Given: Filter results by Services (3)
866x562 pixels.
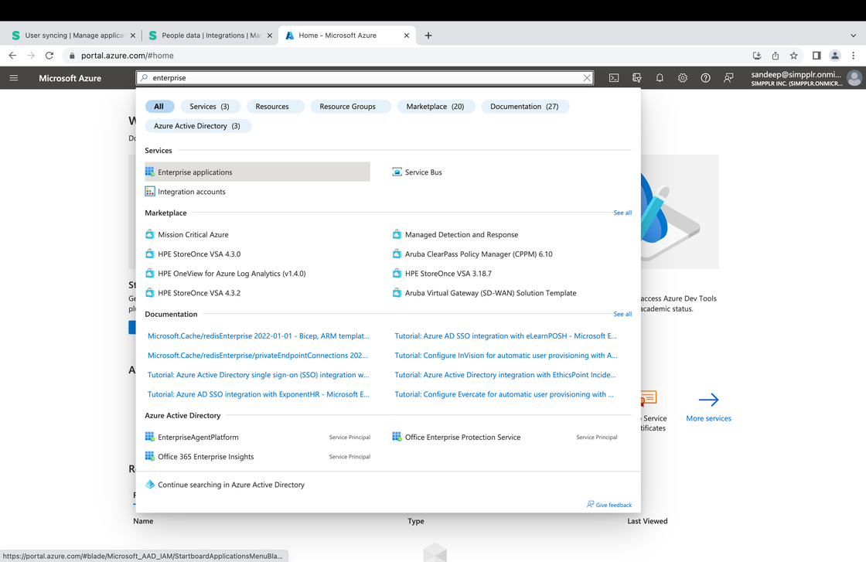Looking at the screenshot, I should (x=210, y=107).
